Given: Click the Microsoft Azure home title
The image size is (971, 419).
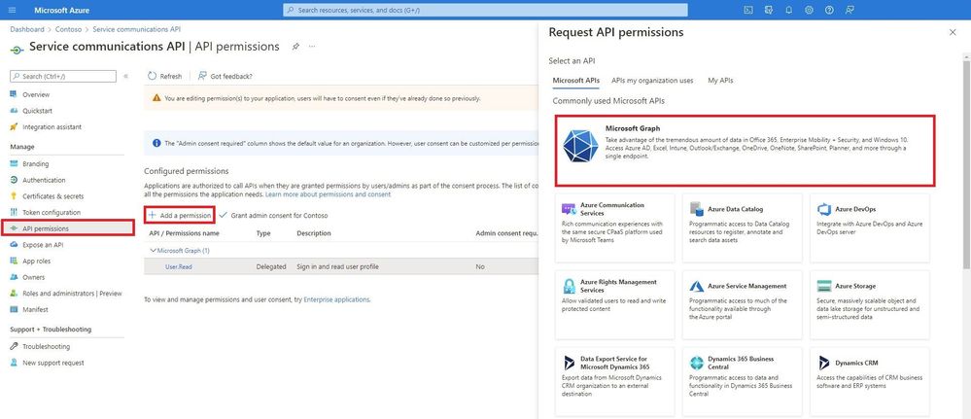Looking at the screenshot, I should click(x=62, y=10).
